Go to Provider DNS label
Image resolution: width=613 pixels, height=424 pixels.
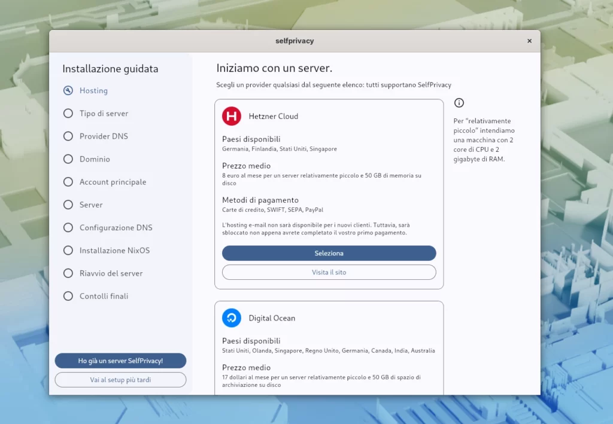104,136
